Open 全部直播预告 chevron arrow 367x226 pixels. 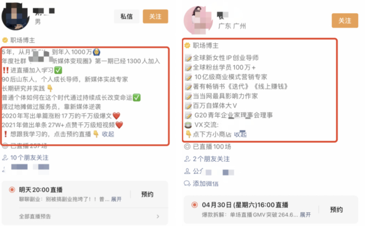click(x=158, y=217)
